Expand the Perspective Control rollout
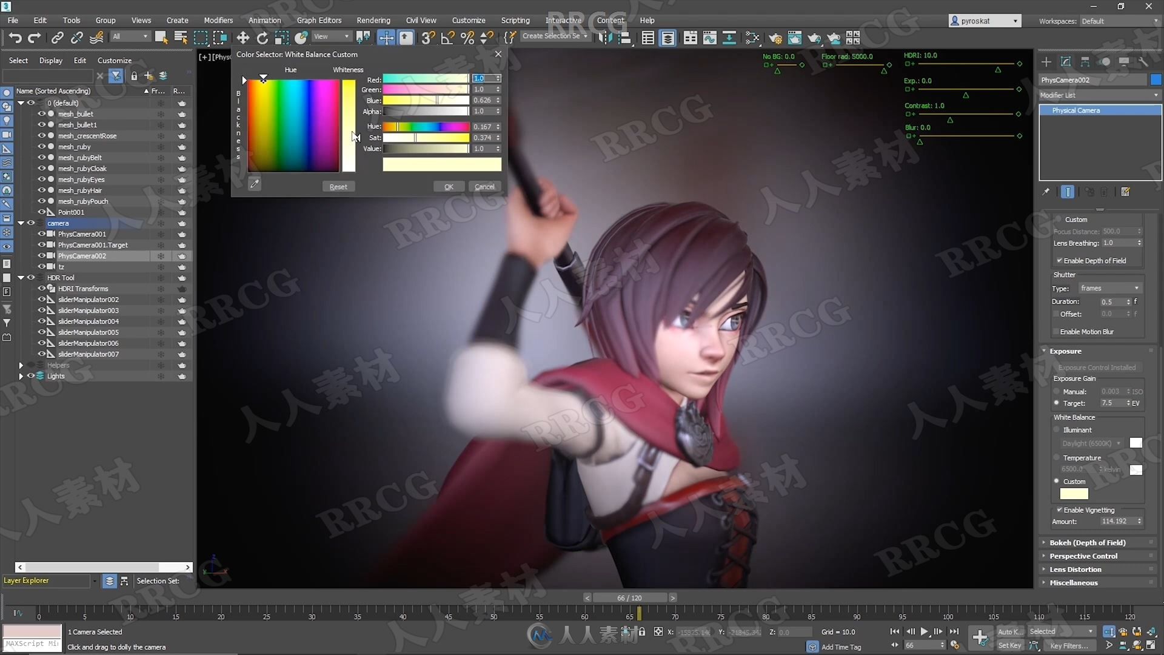 1099,556
